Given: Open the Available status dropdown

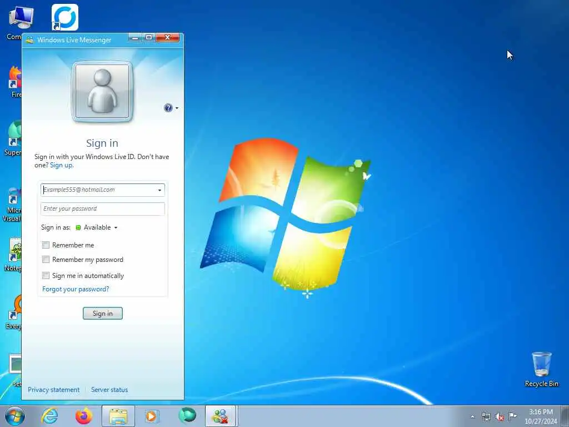Looking at the screenshot, I should point(97,227).
